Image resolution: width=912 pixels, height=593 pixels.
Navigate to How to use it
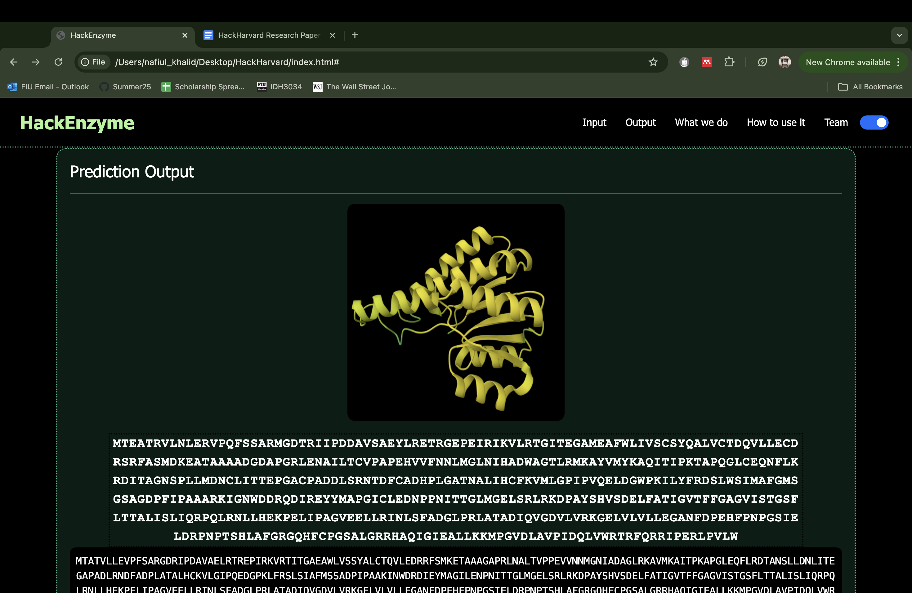(x=776, y=123)
